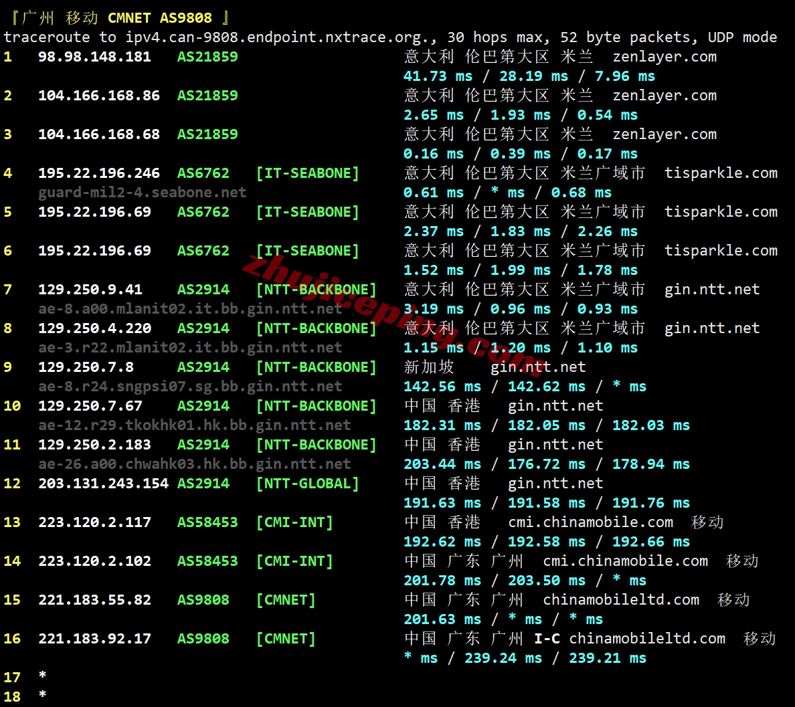This screenshot has height=707, width=795.
Task: Click hostname ae-3.r22.mlanit02.it.bb.gin.ntt.net
Action: [x=190, y=348]
